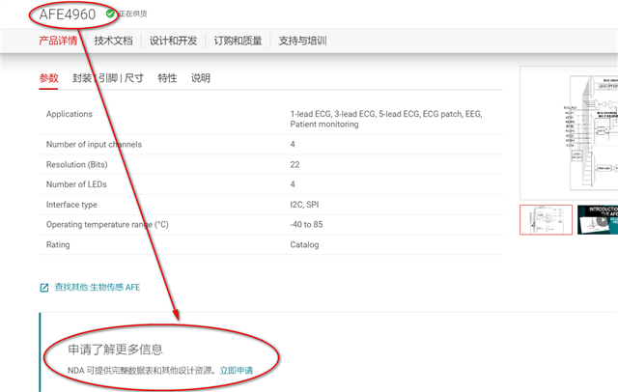The image size is (618, 392).
Task: Select the 参数 sub-tab
Action: point(48,78)
